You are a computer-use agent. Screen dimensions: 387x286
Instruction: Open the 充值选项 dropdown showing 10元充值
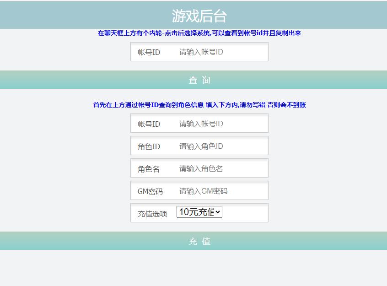[197, 212]
